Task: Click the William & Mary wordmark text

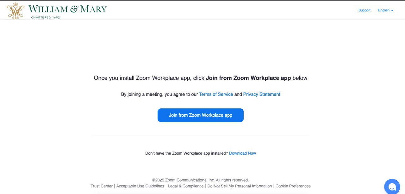Action: click(67, 9)
